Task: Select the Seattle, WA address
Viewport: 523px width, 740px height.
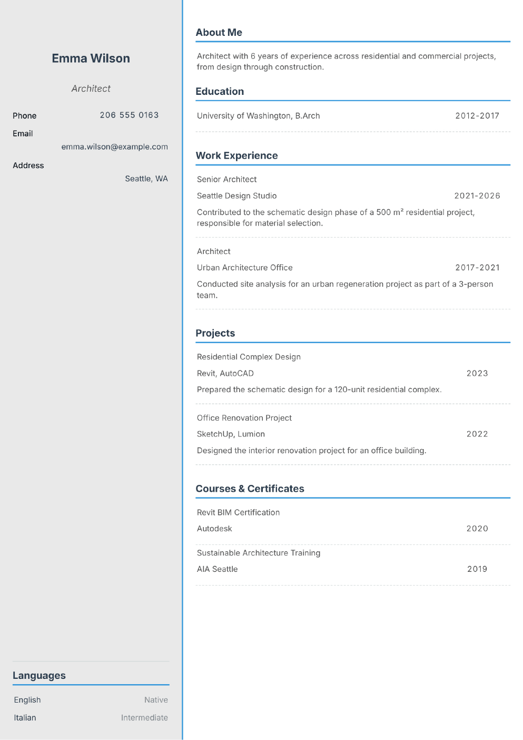Action: [x=146, y=179]
